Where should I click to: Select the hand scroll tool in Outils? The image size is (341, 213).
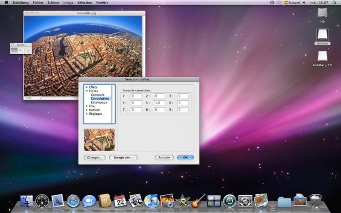tap(28, 51)
